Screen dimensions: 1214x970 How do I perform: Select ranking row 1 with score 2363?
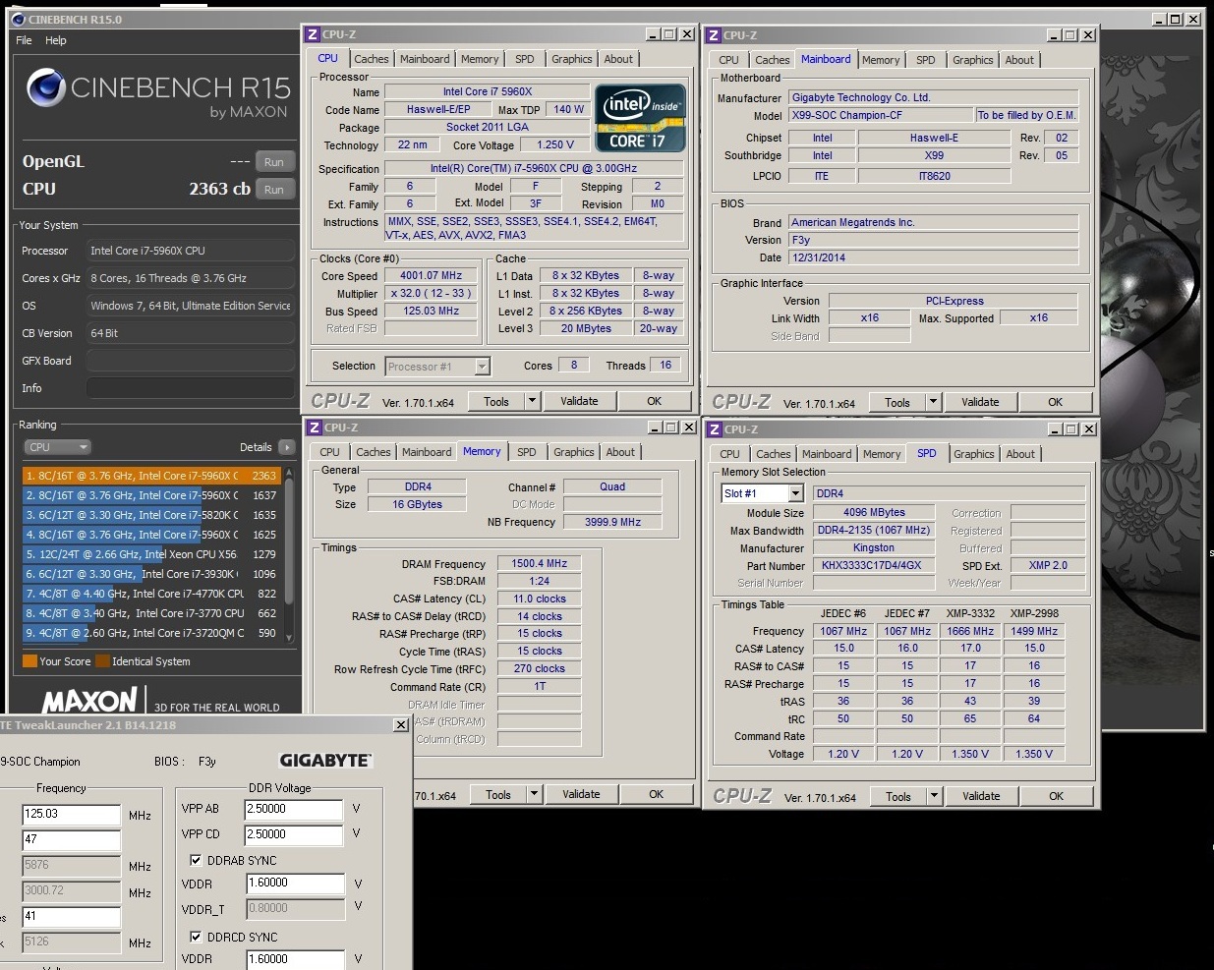151,476
